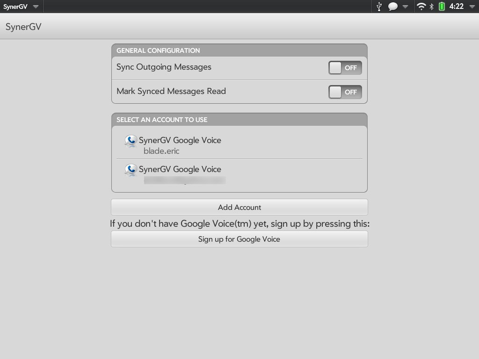Screen dimensions: 479x359
Task: Open the system menu arrow beside clock
Action: click(x=472, y=7)
